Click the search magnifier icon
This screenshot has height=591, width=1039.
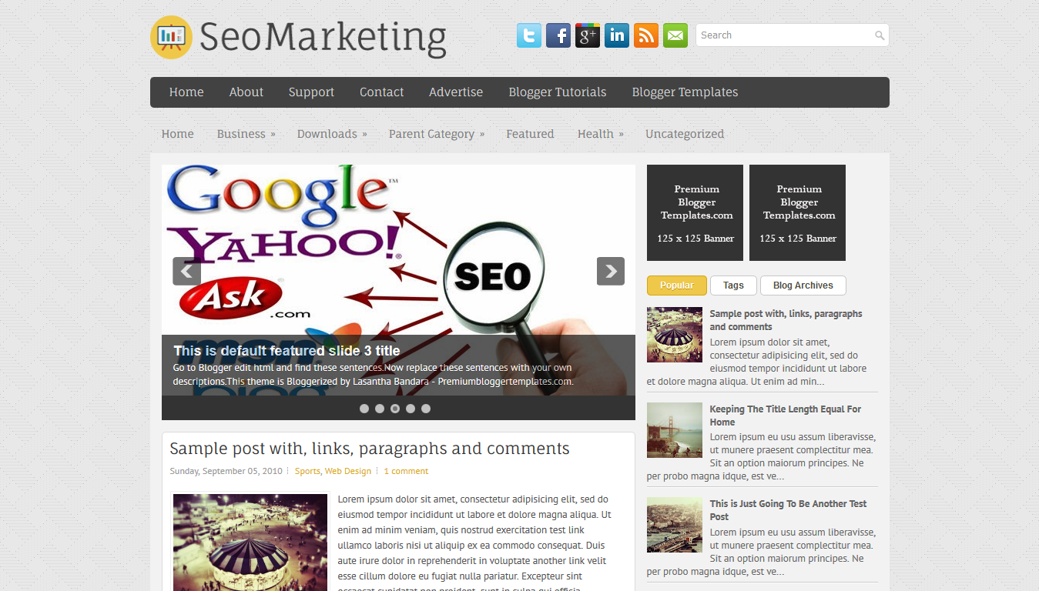tap(880, 35)
